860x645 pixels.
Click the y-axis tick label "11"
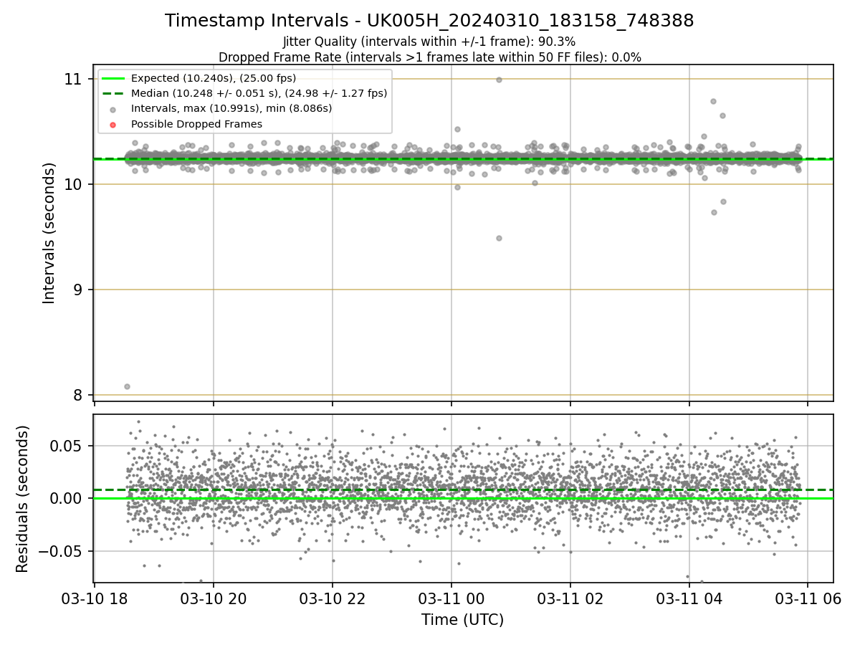point(73,79)
